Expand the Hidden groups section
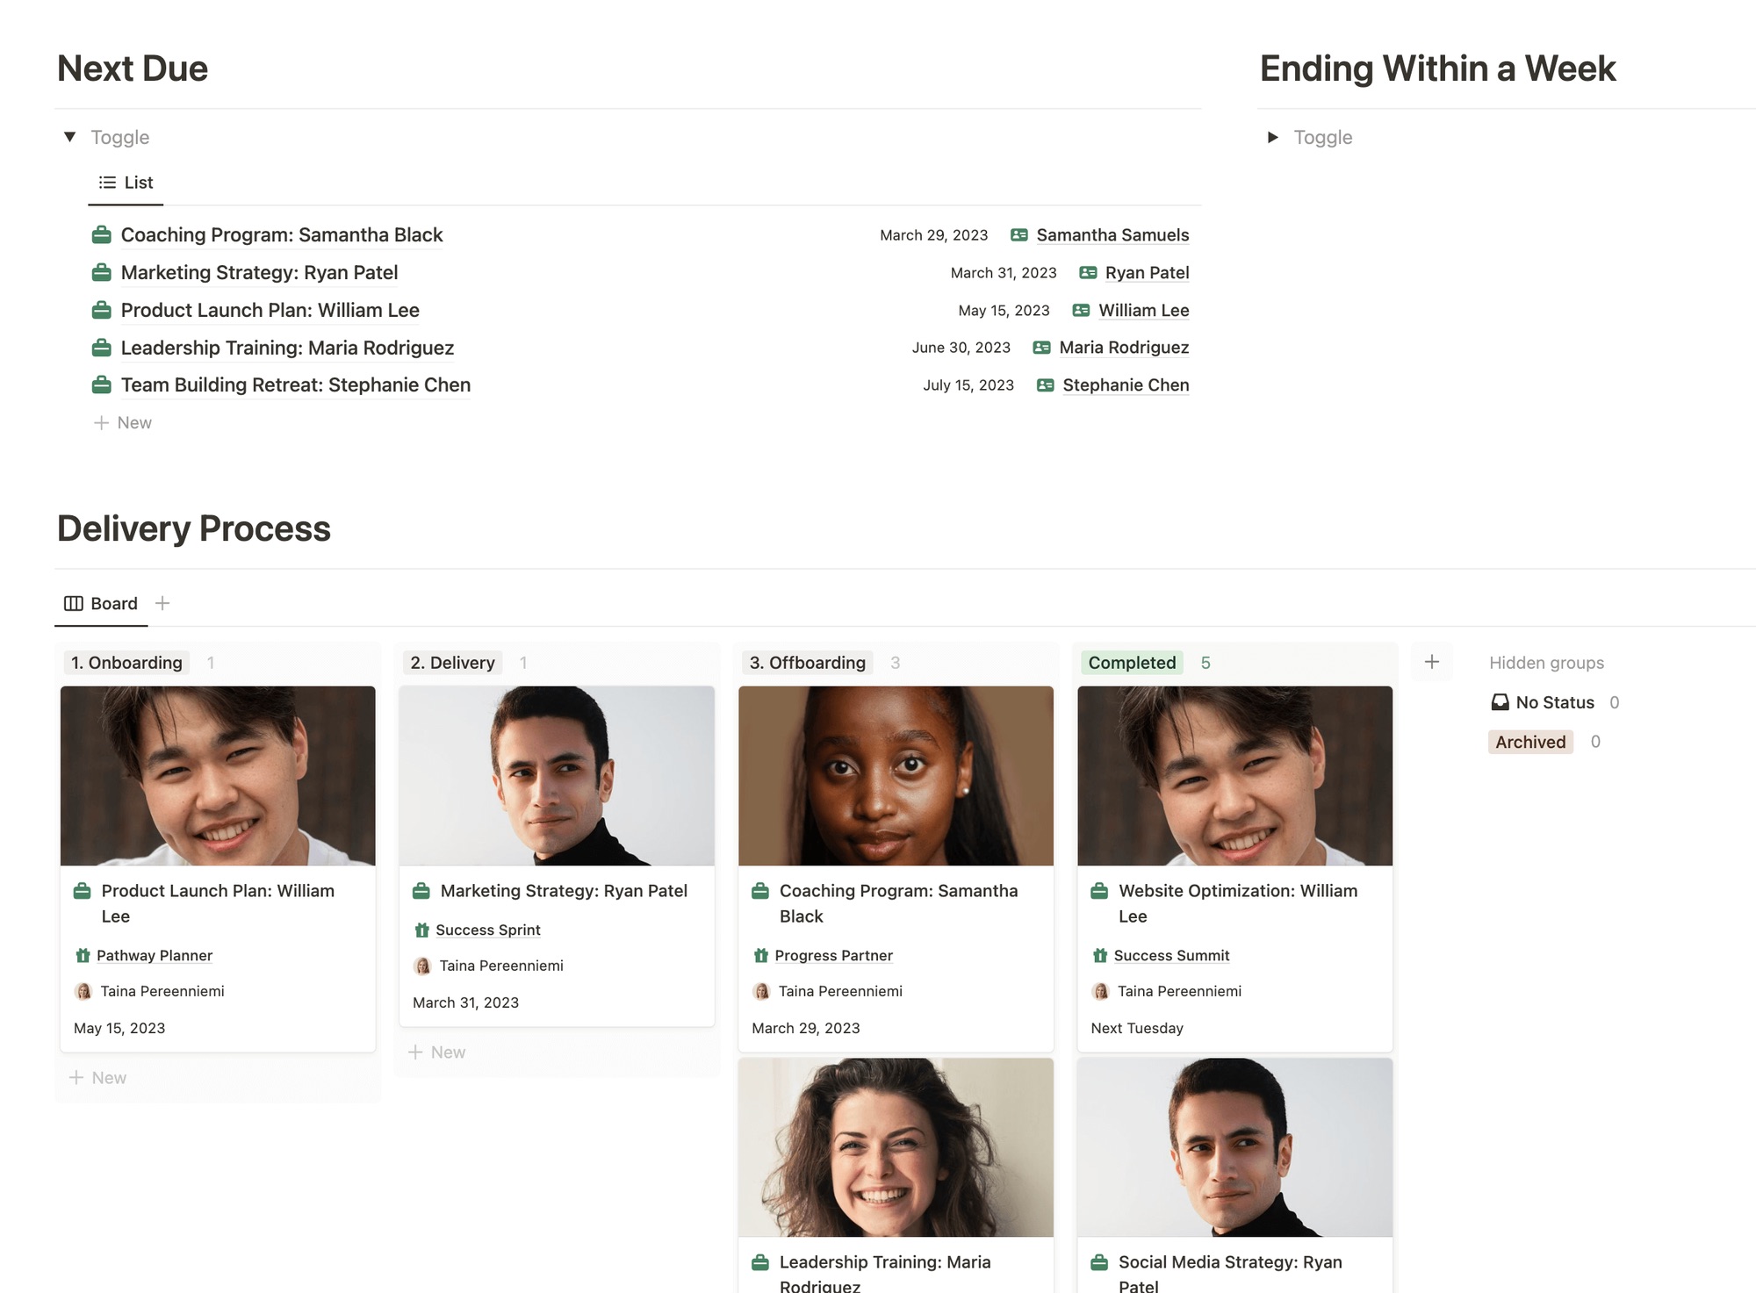 (x=1544, y=661)
